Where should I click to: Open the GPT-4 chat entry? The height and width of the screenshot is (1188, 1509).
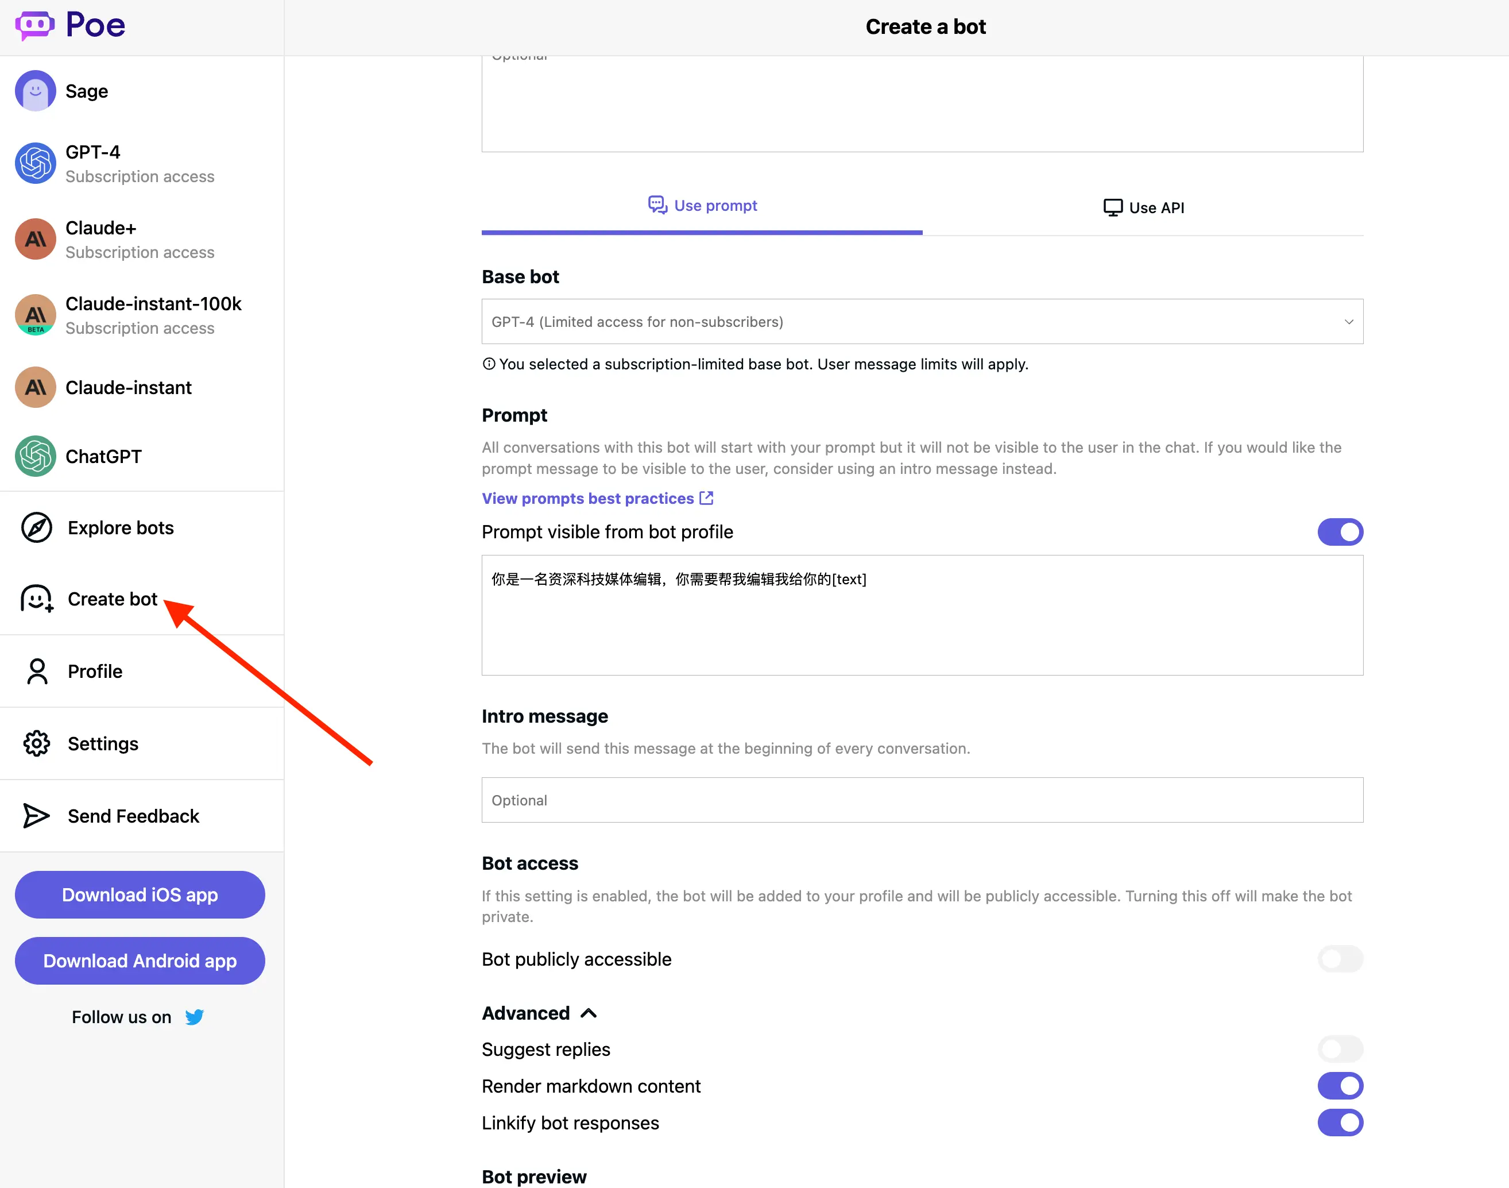pyautogui.click(x=142, y=164)
